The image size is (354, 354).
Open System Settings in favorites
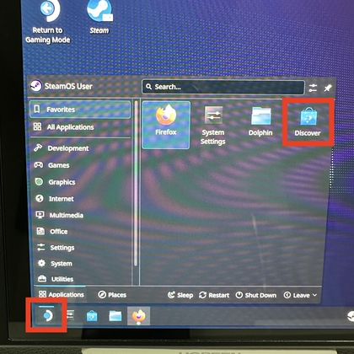click(x=213, y=125)
